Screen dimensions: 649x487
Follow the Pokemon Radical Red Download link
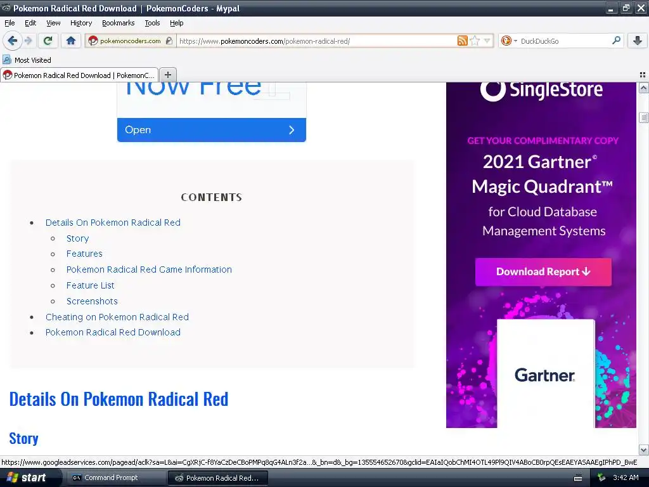pyautogui.click(x=113, y=332)
